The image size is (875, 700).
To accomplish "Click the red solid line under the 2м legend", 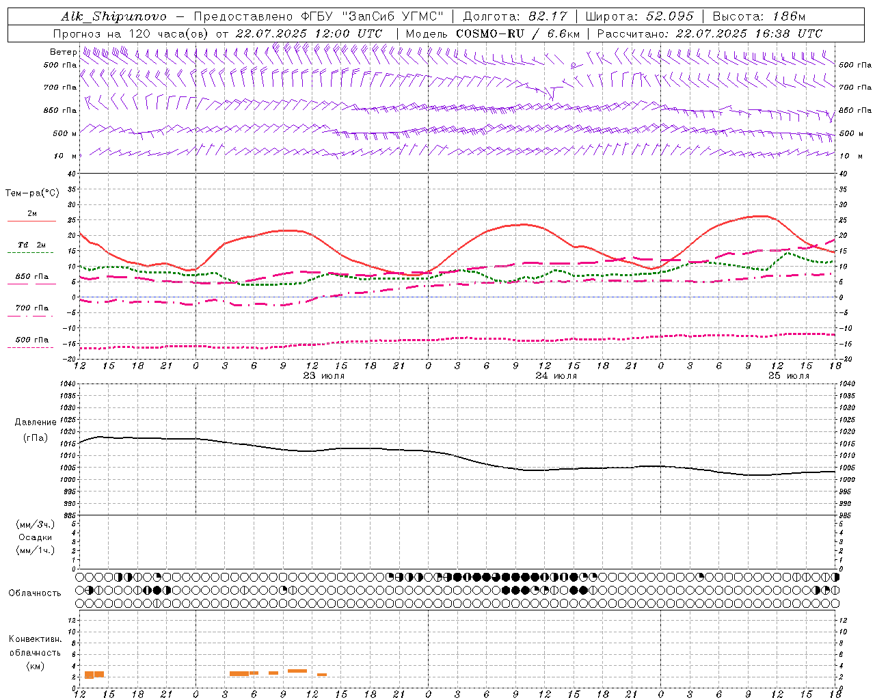I will coord(31,221).
